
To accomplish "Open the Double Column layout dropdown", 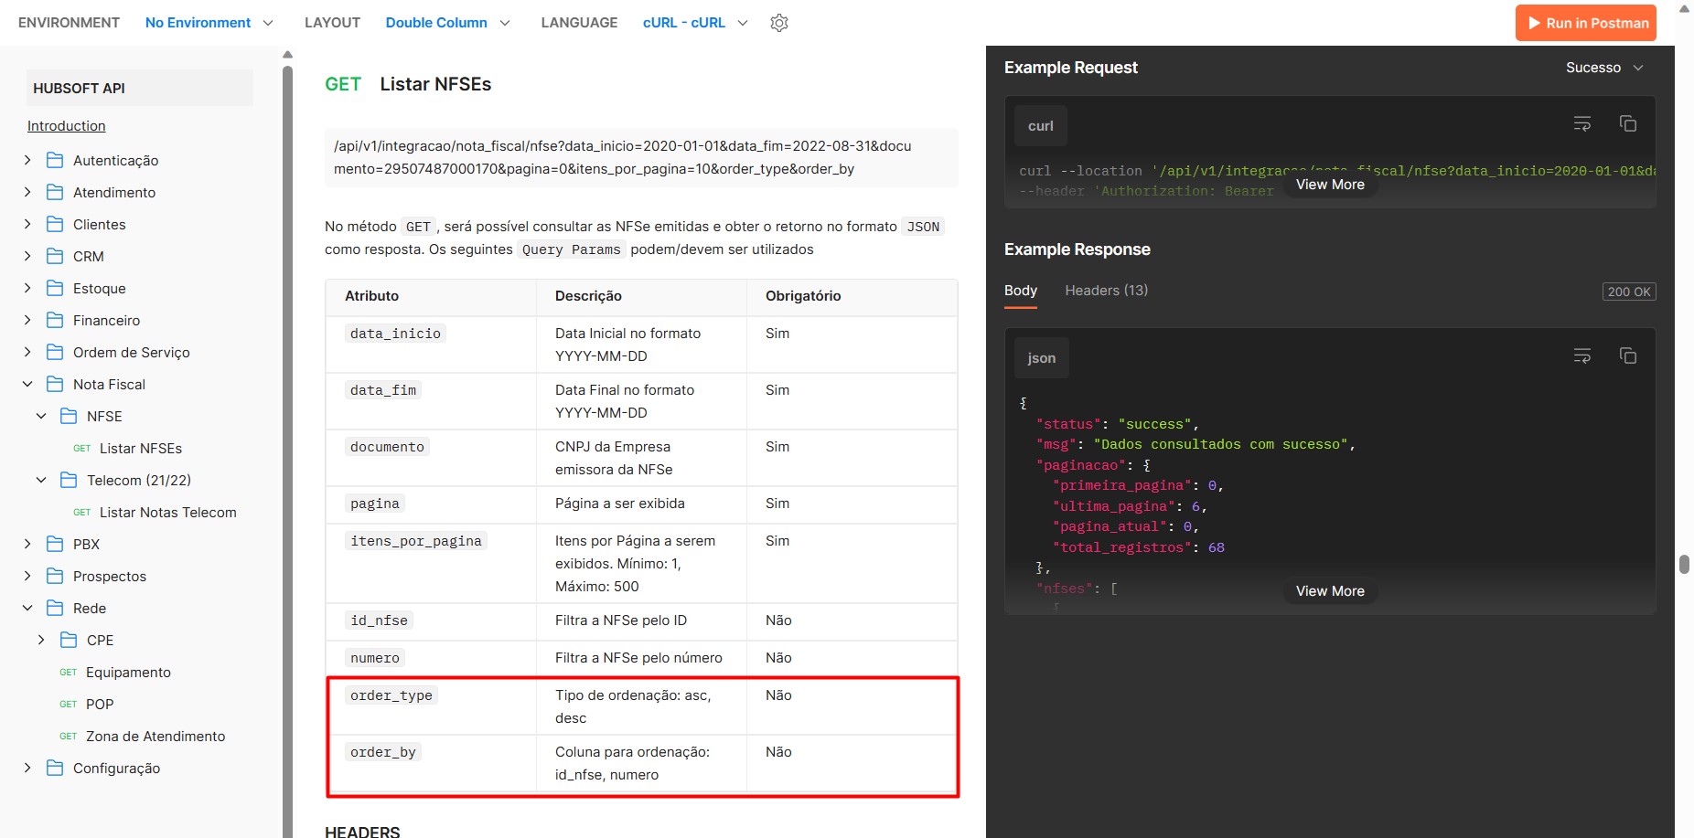I will [x=447, y=23].
